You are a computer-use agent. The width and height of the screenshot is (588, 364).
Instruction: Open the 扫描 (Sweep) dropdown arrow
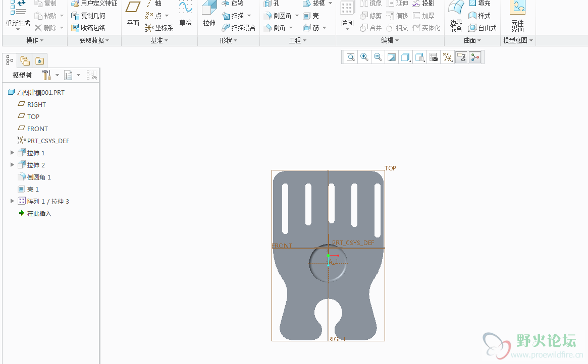tap(249, 16)
